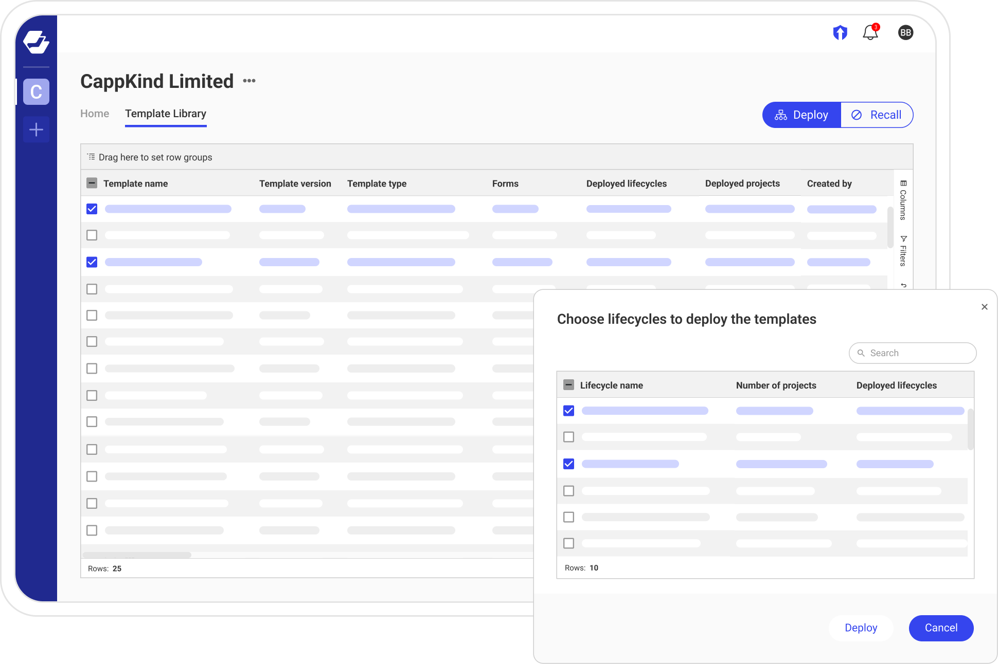The height and width of the screenshot is (664, 998).
Task: Toggle the select-all lifecycles checkbox
Action: coord(568,384)
